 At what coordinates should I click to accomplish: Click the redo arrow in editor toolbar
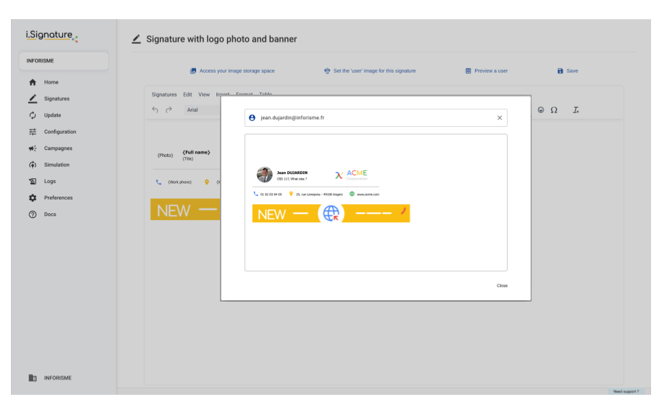click(169, 110)
